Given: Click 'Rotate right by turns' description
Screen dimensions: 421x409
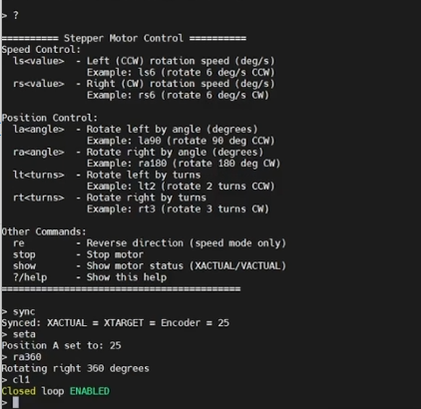Looking at the screenshot, I should [147, 198].
